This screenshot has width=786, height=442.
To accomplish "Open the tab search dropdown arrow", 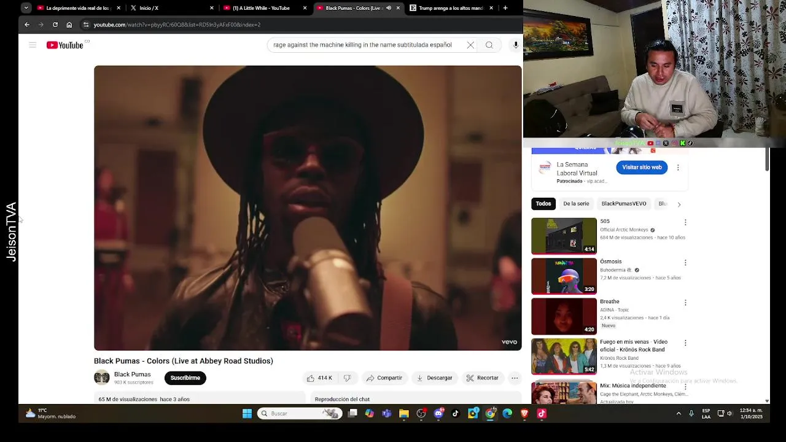I will 26,8.
